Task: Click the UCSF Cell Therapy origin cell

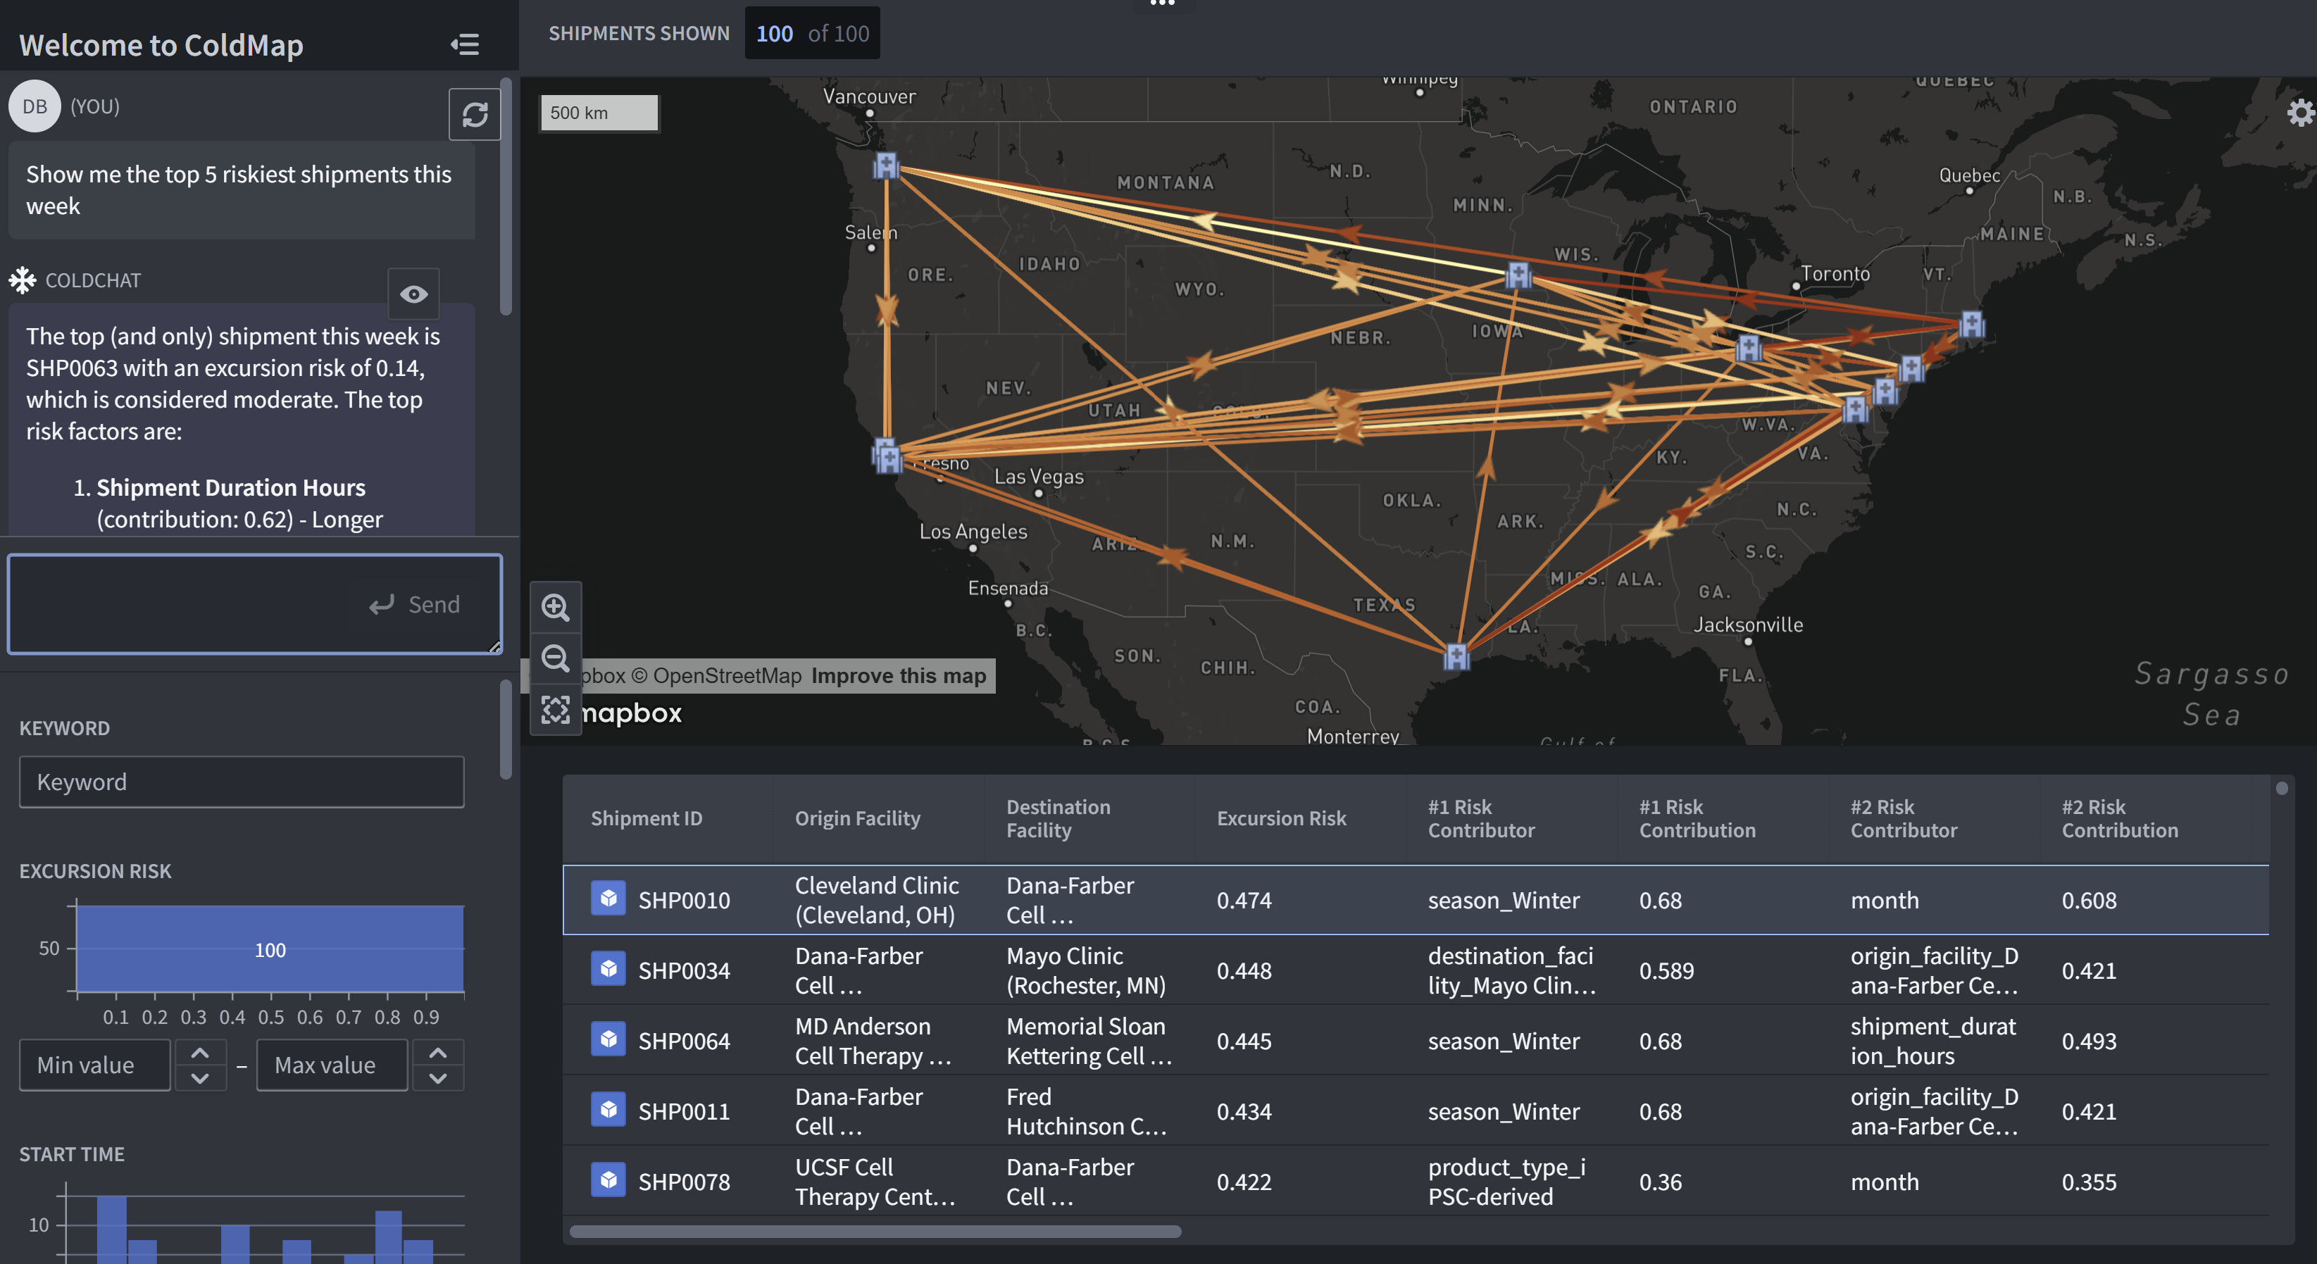Action: 874,1181
